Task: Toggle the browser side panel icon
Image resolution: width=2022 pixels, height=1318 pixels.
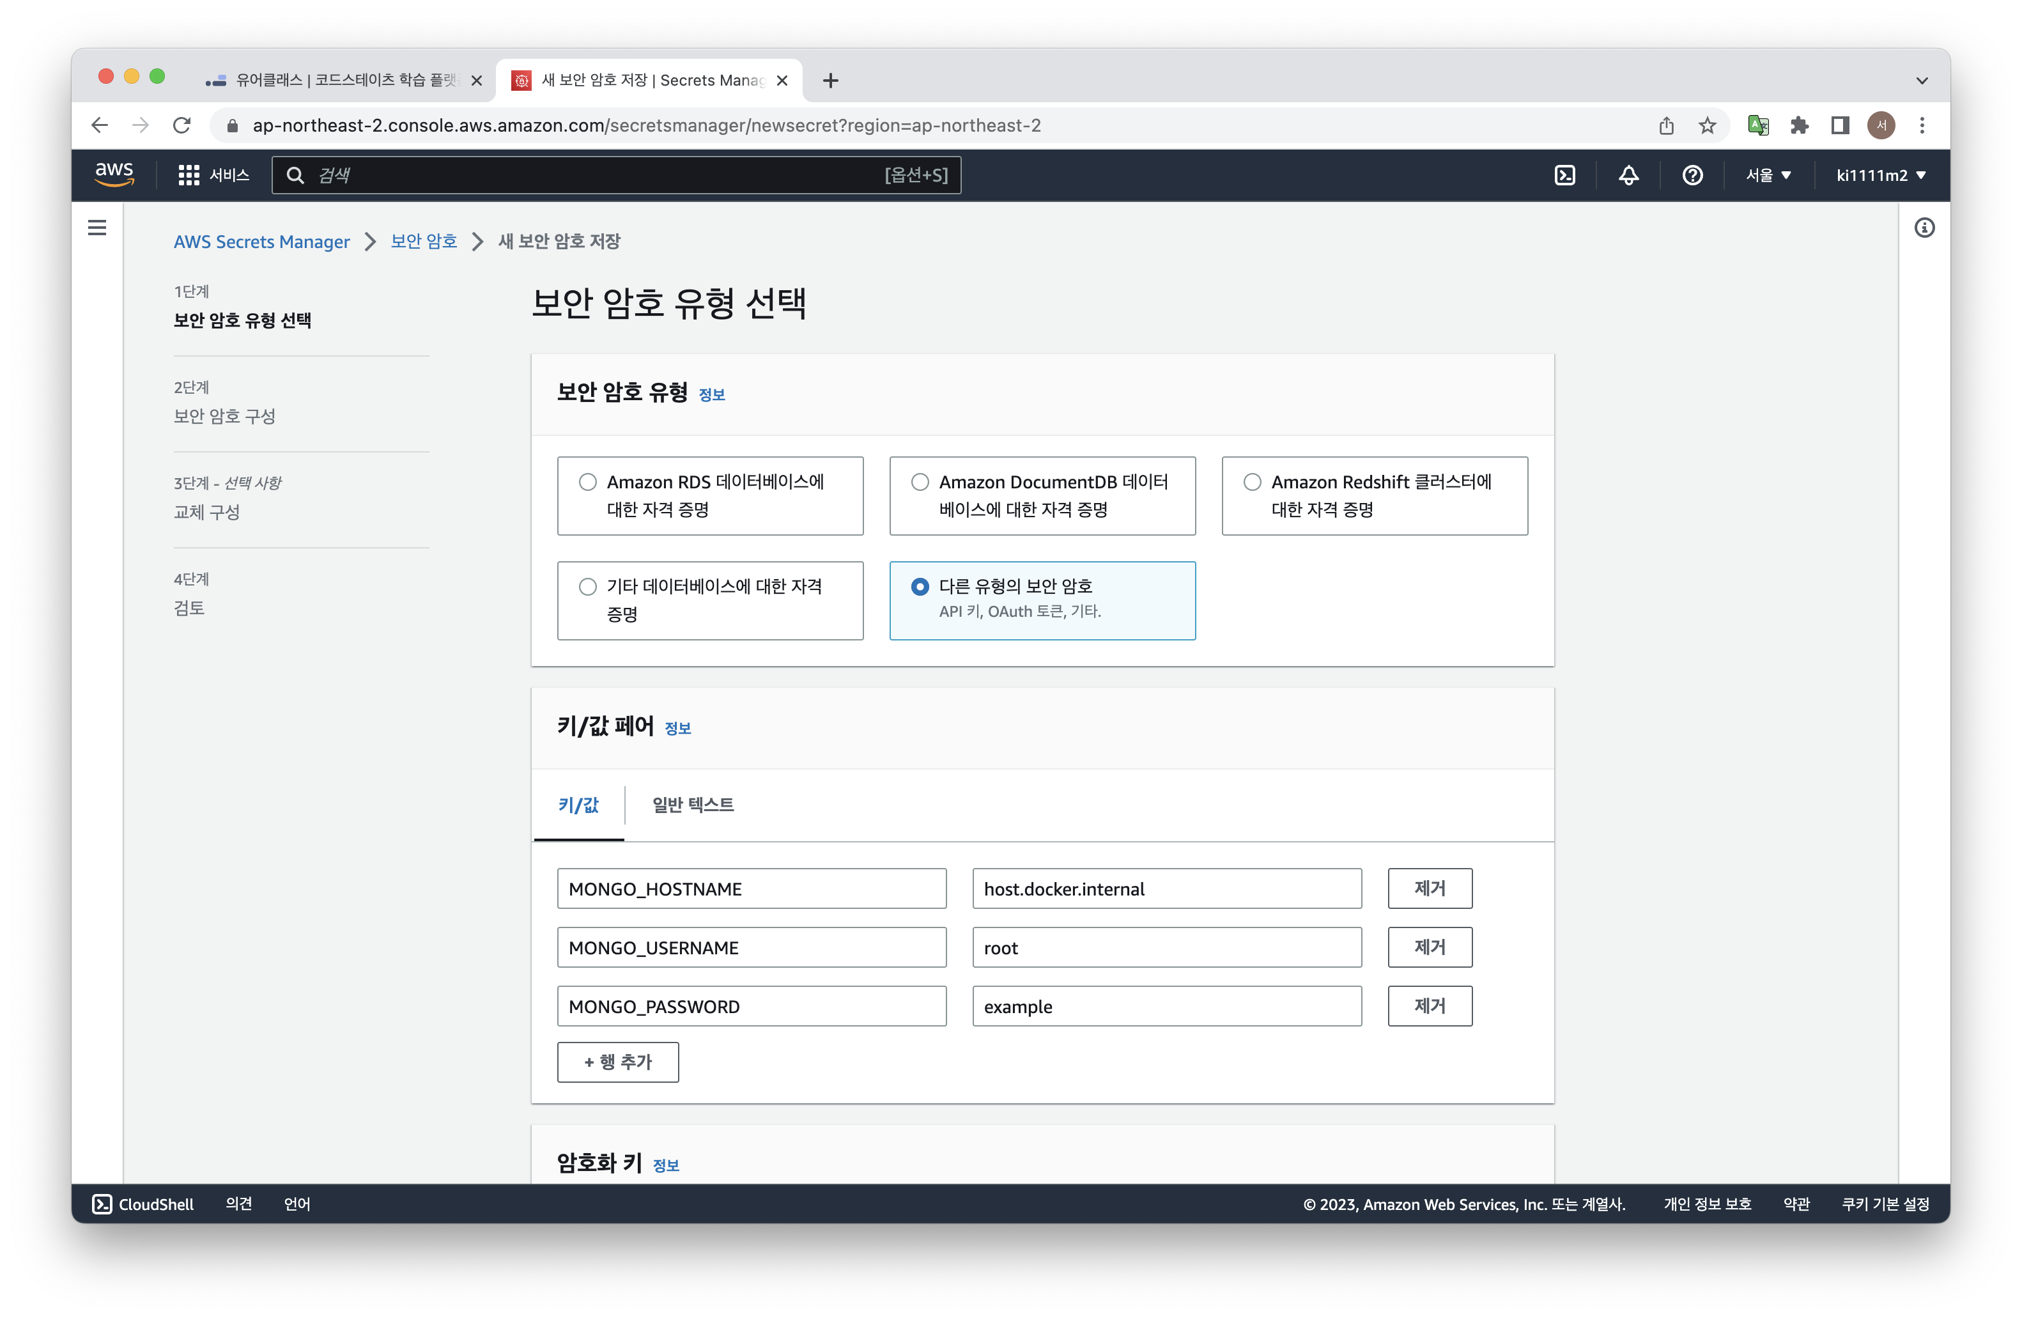Action: pos(1841,126)
